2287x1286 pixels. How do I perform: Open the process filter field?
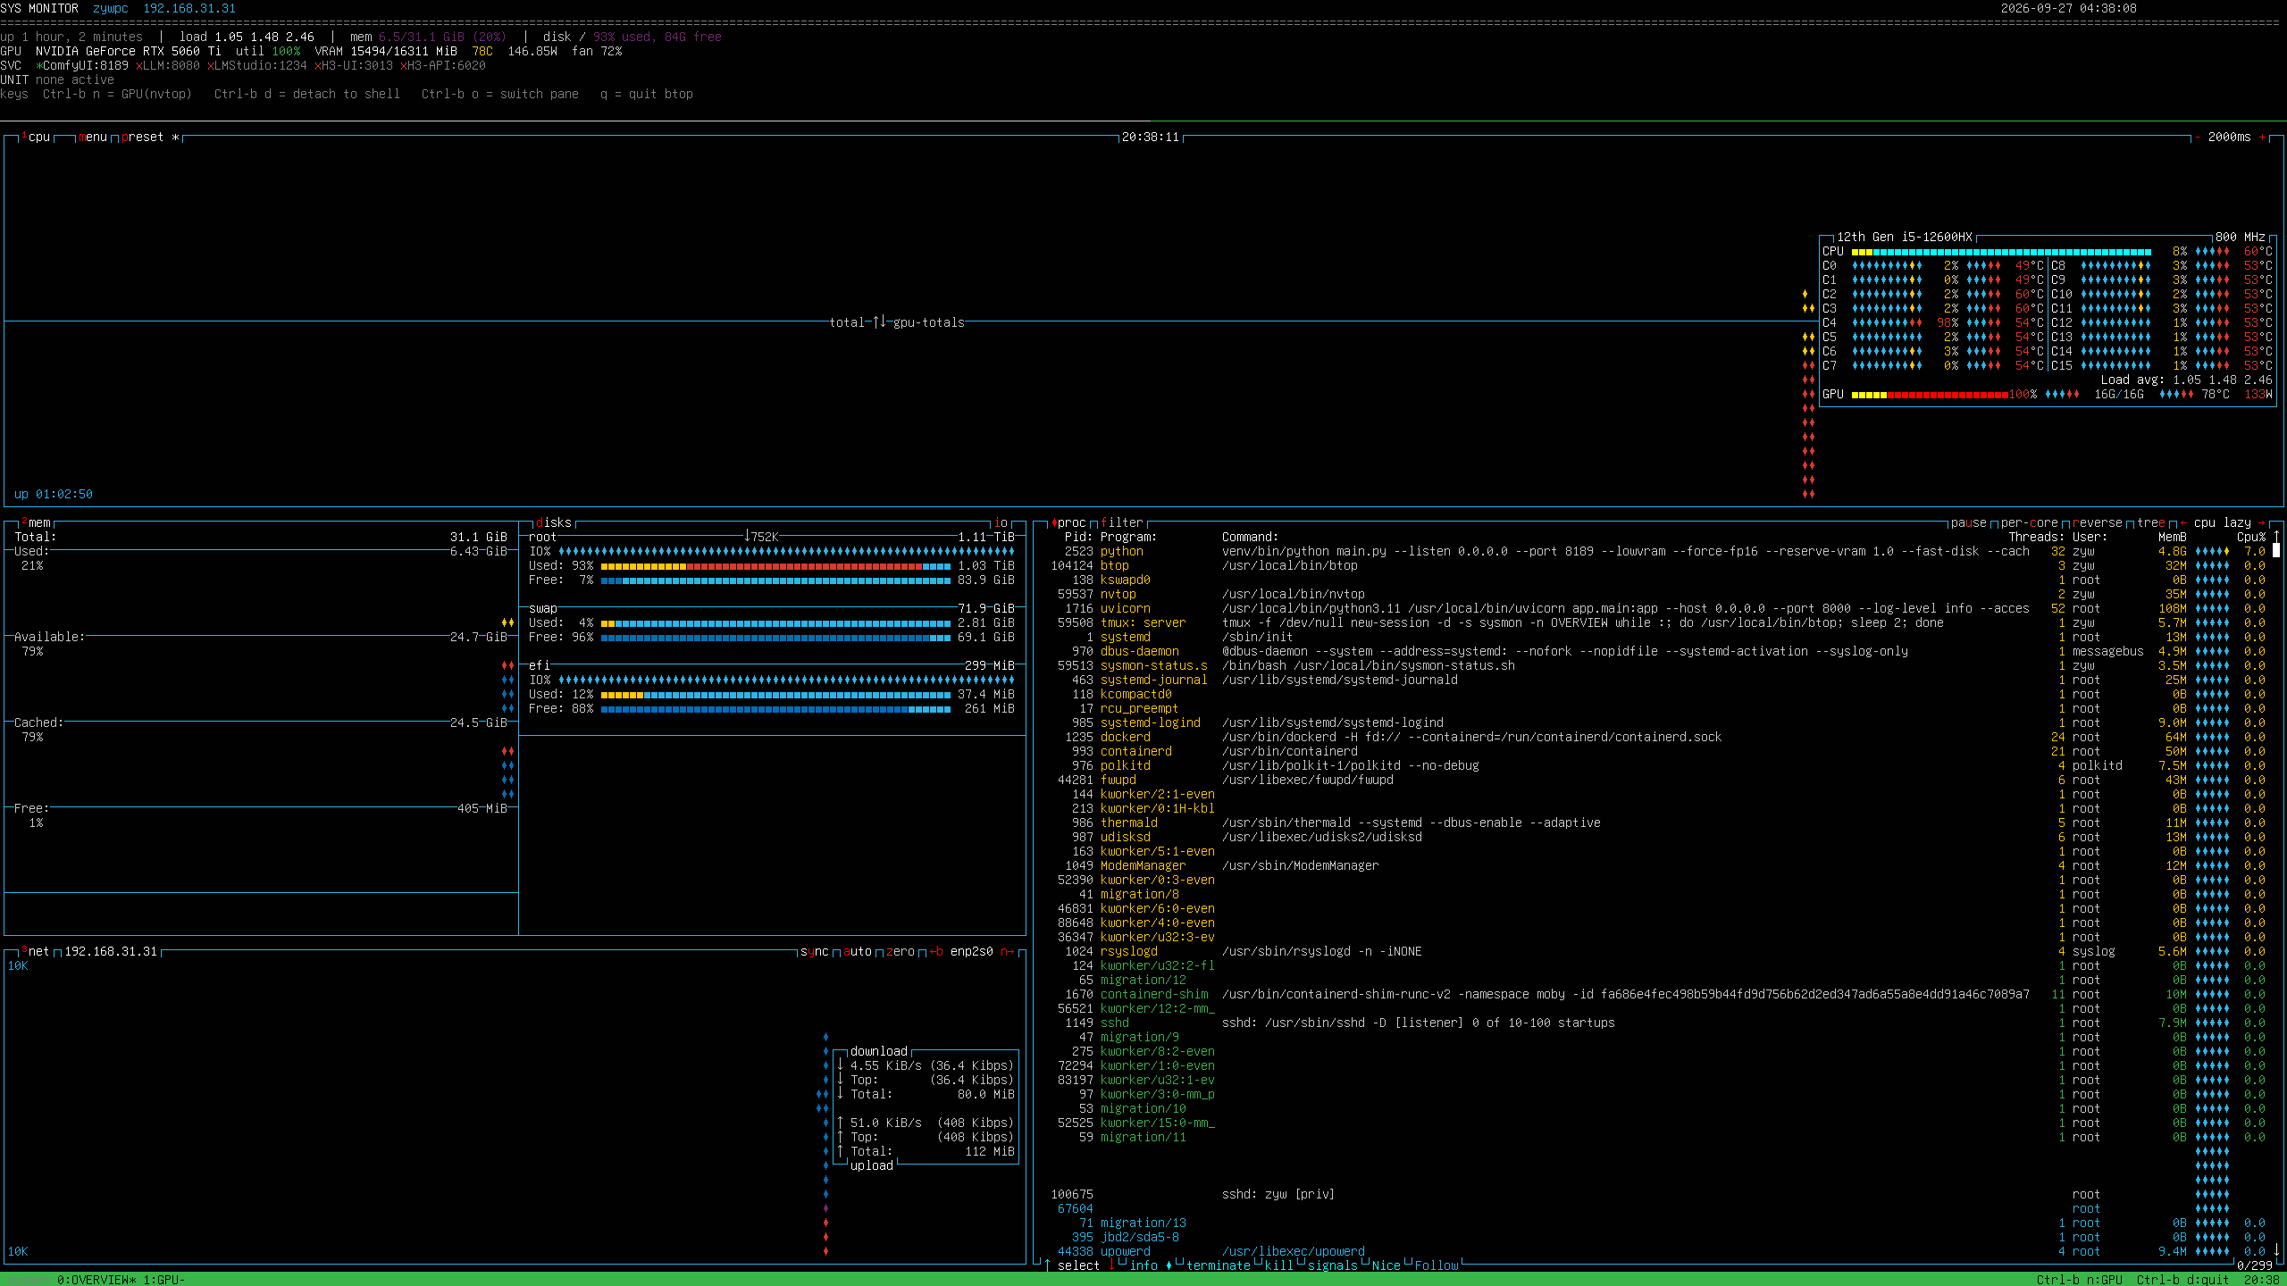point(1122,522)
